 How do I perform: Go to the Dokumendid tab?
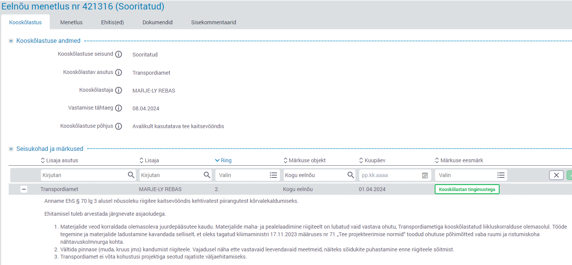(157, 22)
